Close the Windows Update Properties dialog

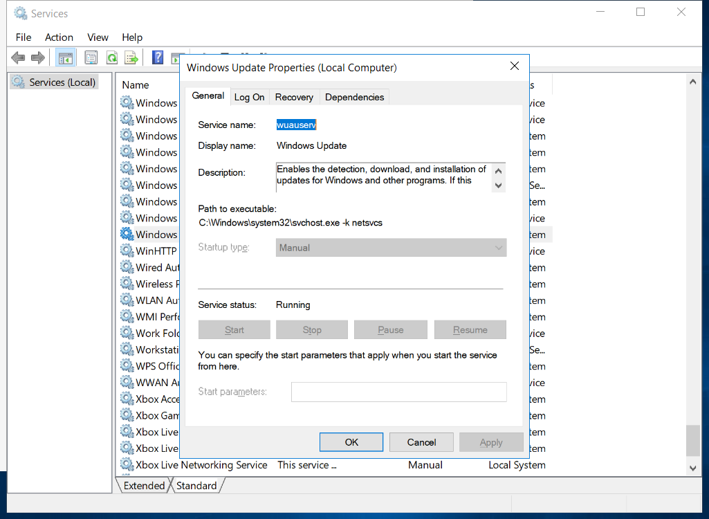coord(515,66)
